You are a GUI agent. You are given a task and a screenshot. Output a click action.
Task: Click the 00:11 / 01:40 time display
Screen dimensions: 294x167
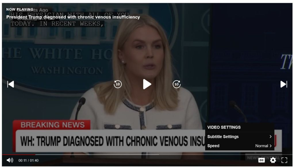(x=28, y=160)
